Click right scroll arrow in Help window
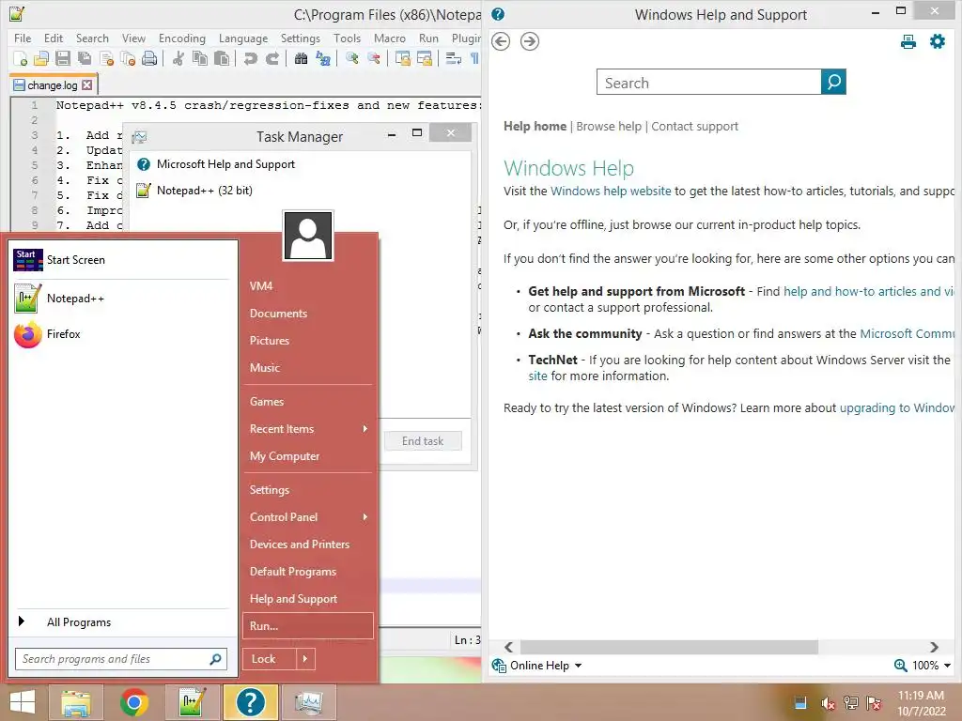 coord(934,647)
